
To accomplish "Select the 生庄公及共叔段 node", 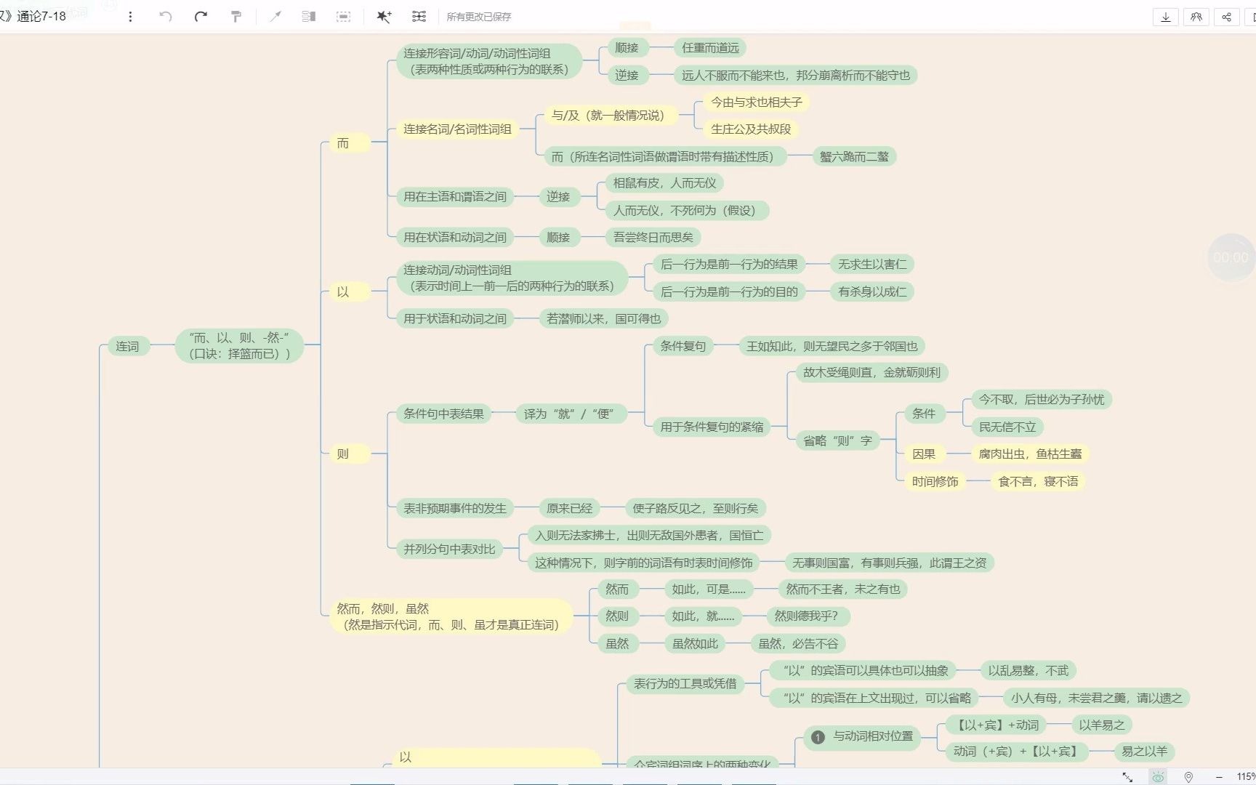I will click(x=751, y=129).
